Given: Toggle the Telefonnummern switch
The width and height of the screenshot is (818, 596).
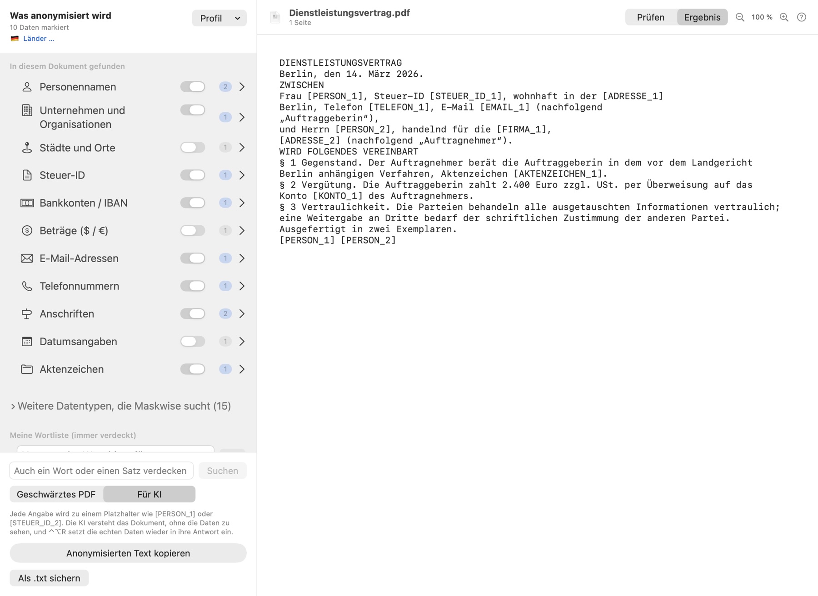Looking at the screenshot, I should tap(193, 286).
